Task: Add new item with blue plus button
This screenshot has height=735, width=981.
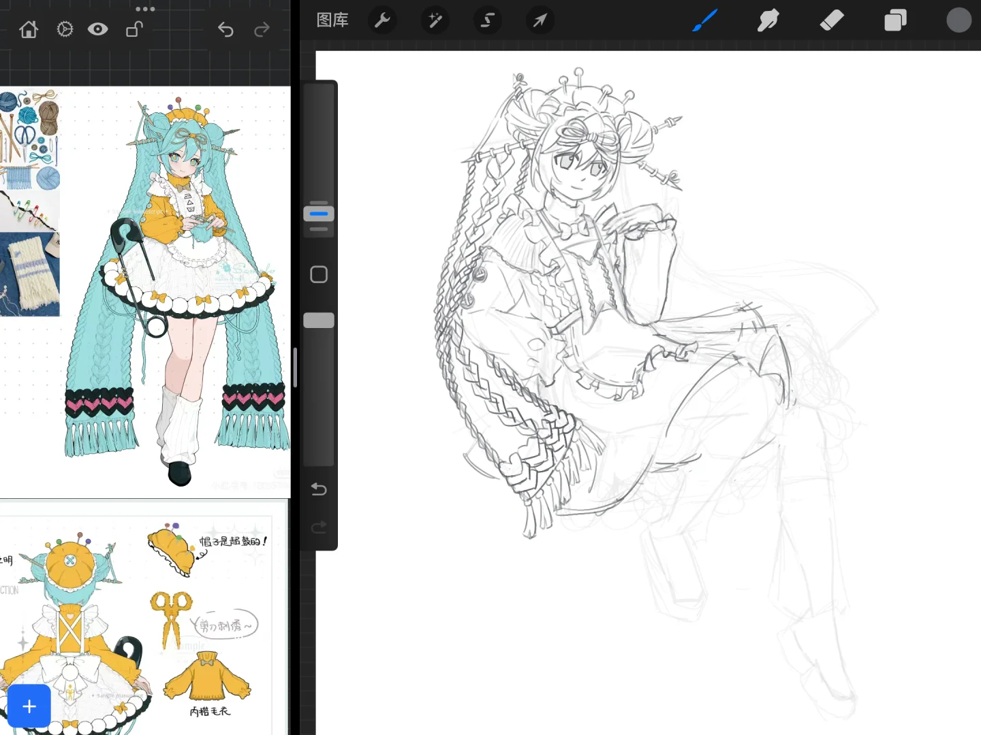Action: [29, 706]
